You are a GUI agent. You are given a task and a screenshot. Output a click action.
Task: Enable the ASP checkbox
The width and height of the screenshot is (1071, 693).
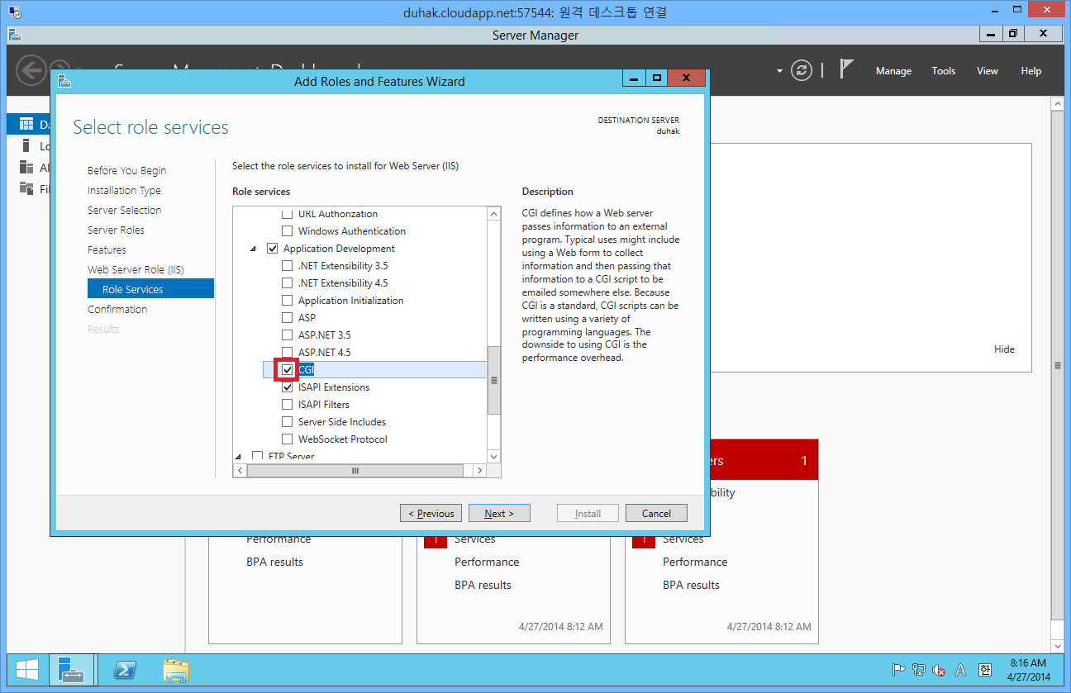[287, 318]
